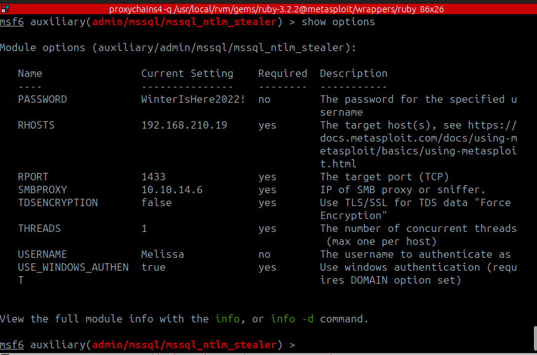The width and height of the screenshot is (537, 355).
Task: Click the underlined msf6 in the bottom prompt
Action: tap(12, 345)
